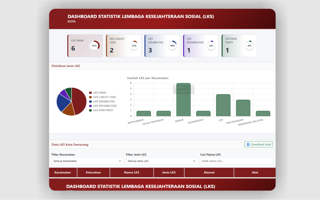Click the download icon on Download Excel button
Screen dimensions: 320x200
(249, 144)
